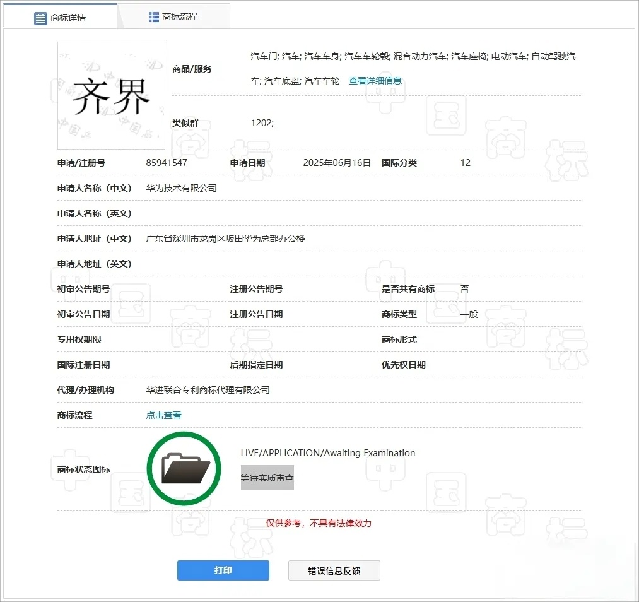Click the 是否共有商标 value 否
The image size is (639, 602).
tap(464, 289)
